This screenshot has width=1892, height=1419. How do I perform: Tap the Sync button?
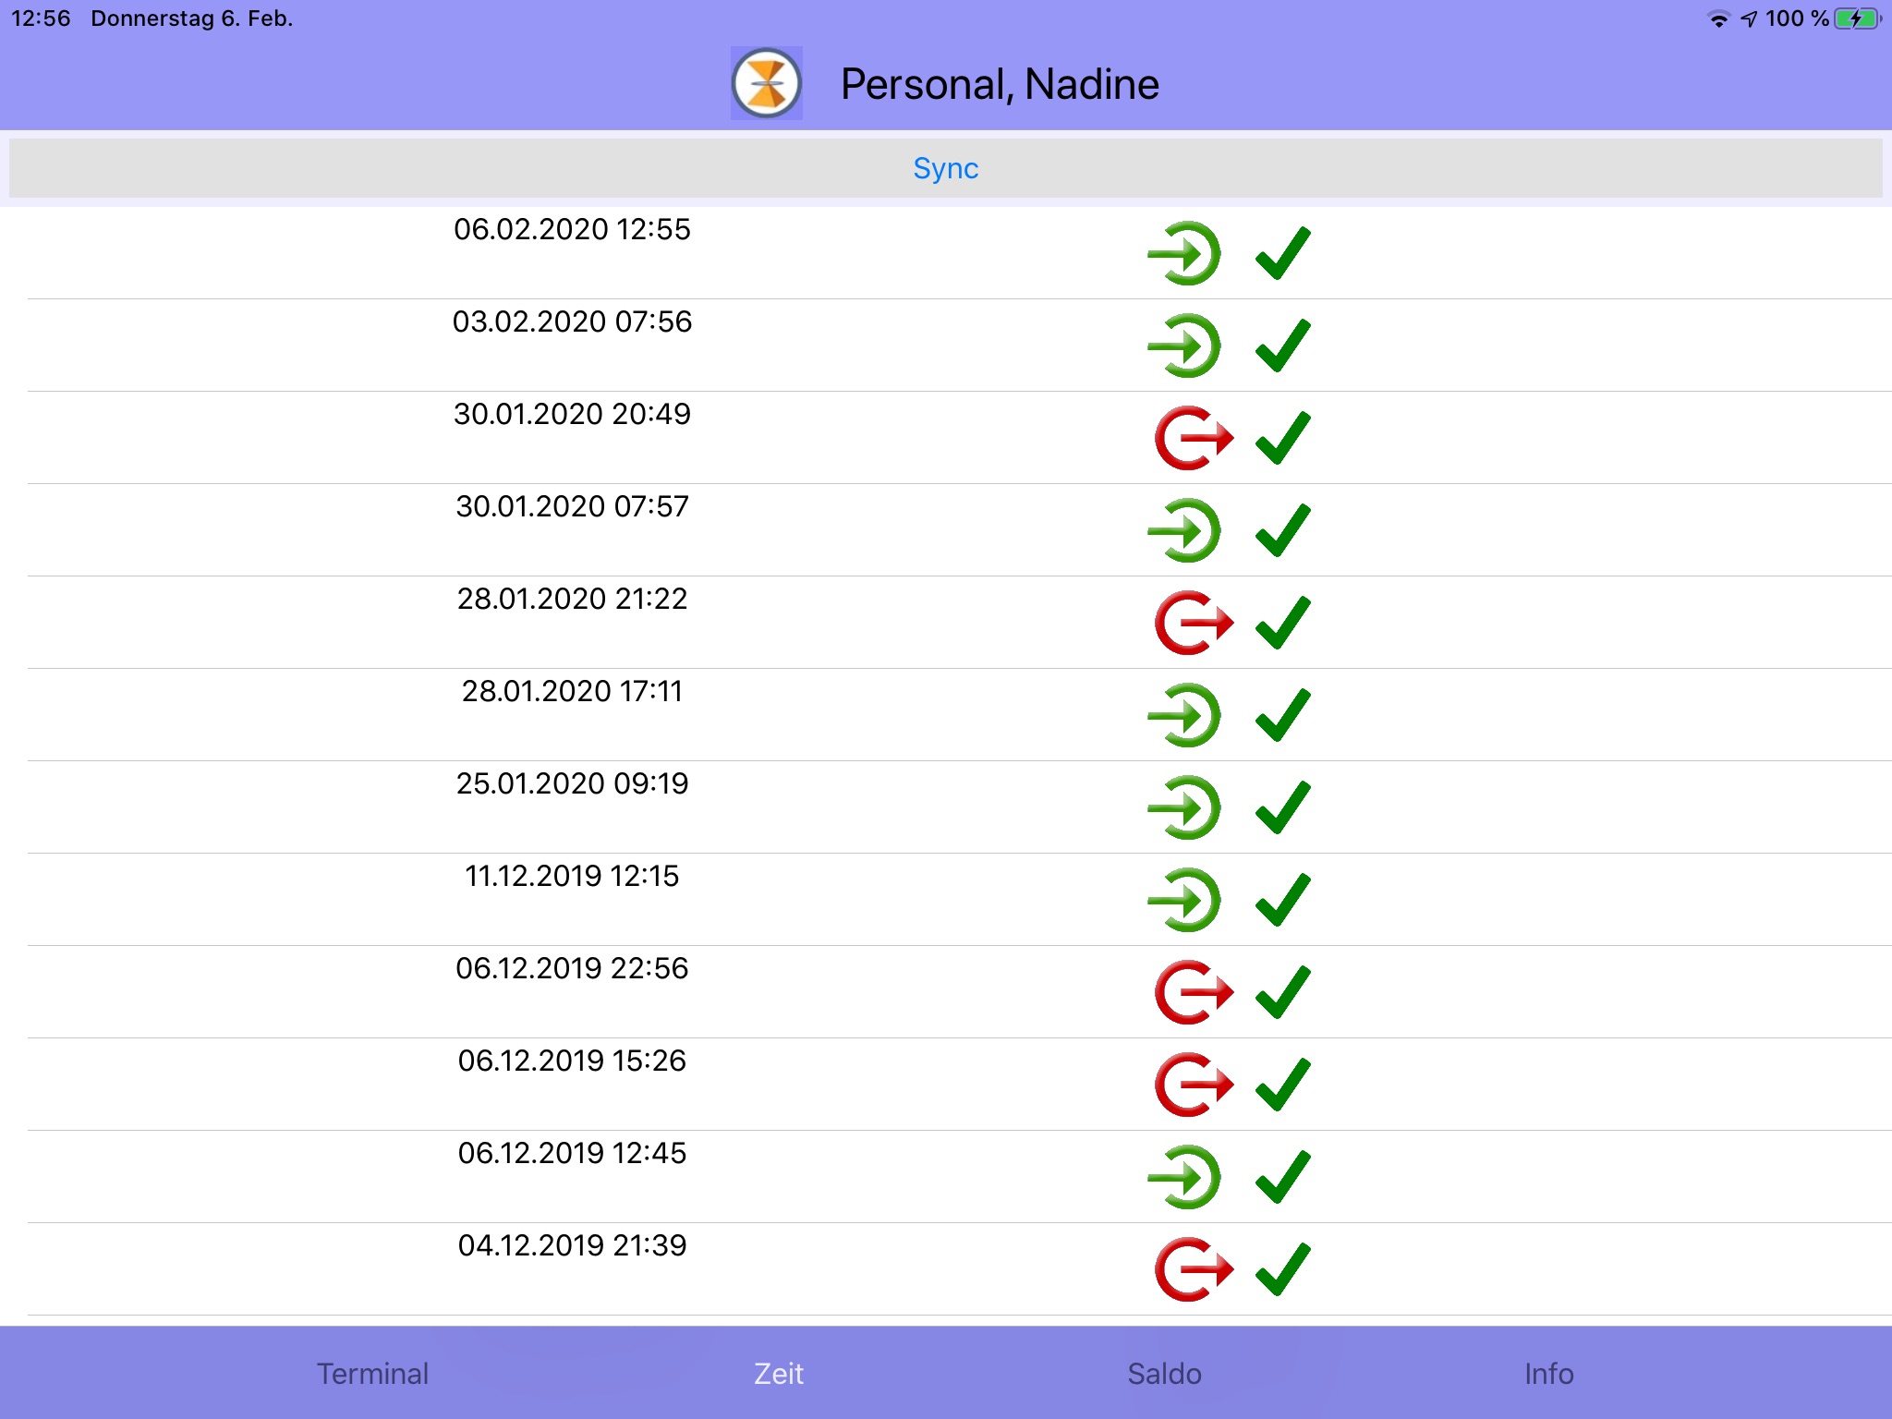pos(946,168)
